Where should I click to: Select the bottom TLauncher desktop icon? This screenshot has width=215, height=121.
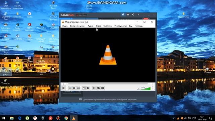click(6, 81)
